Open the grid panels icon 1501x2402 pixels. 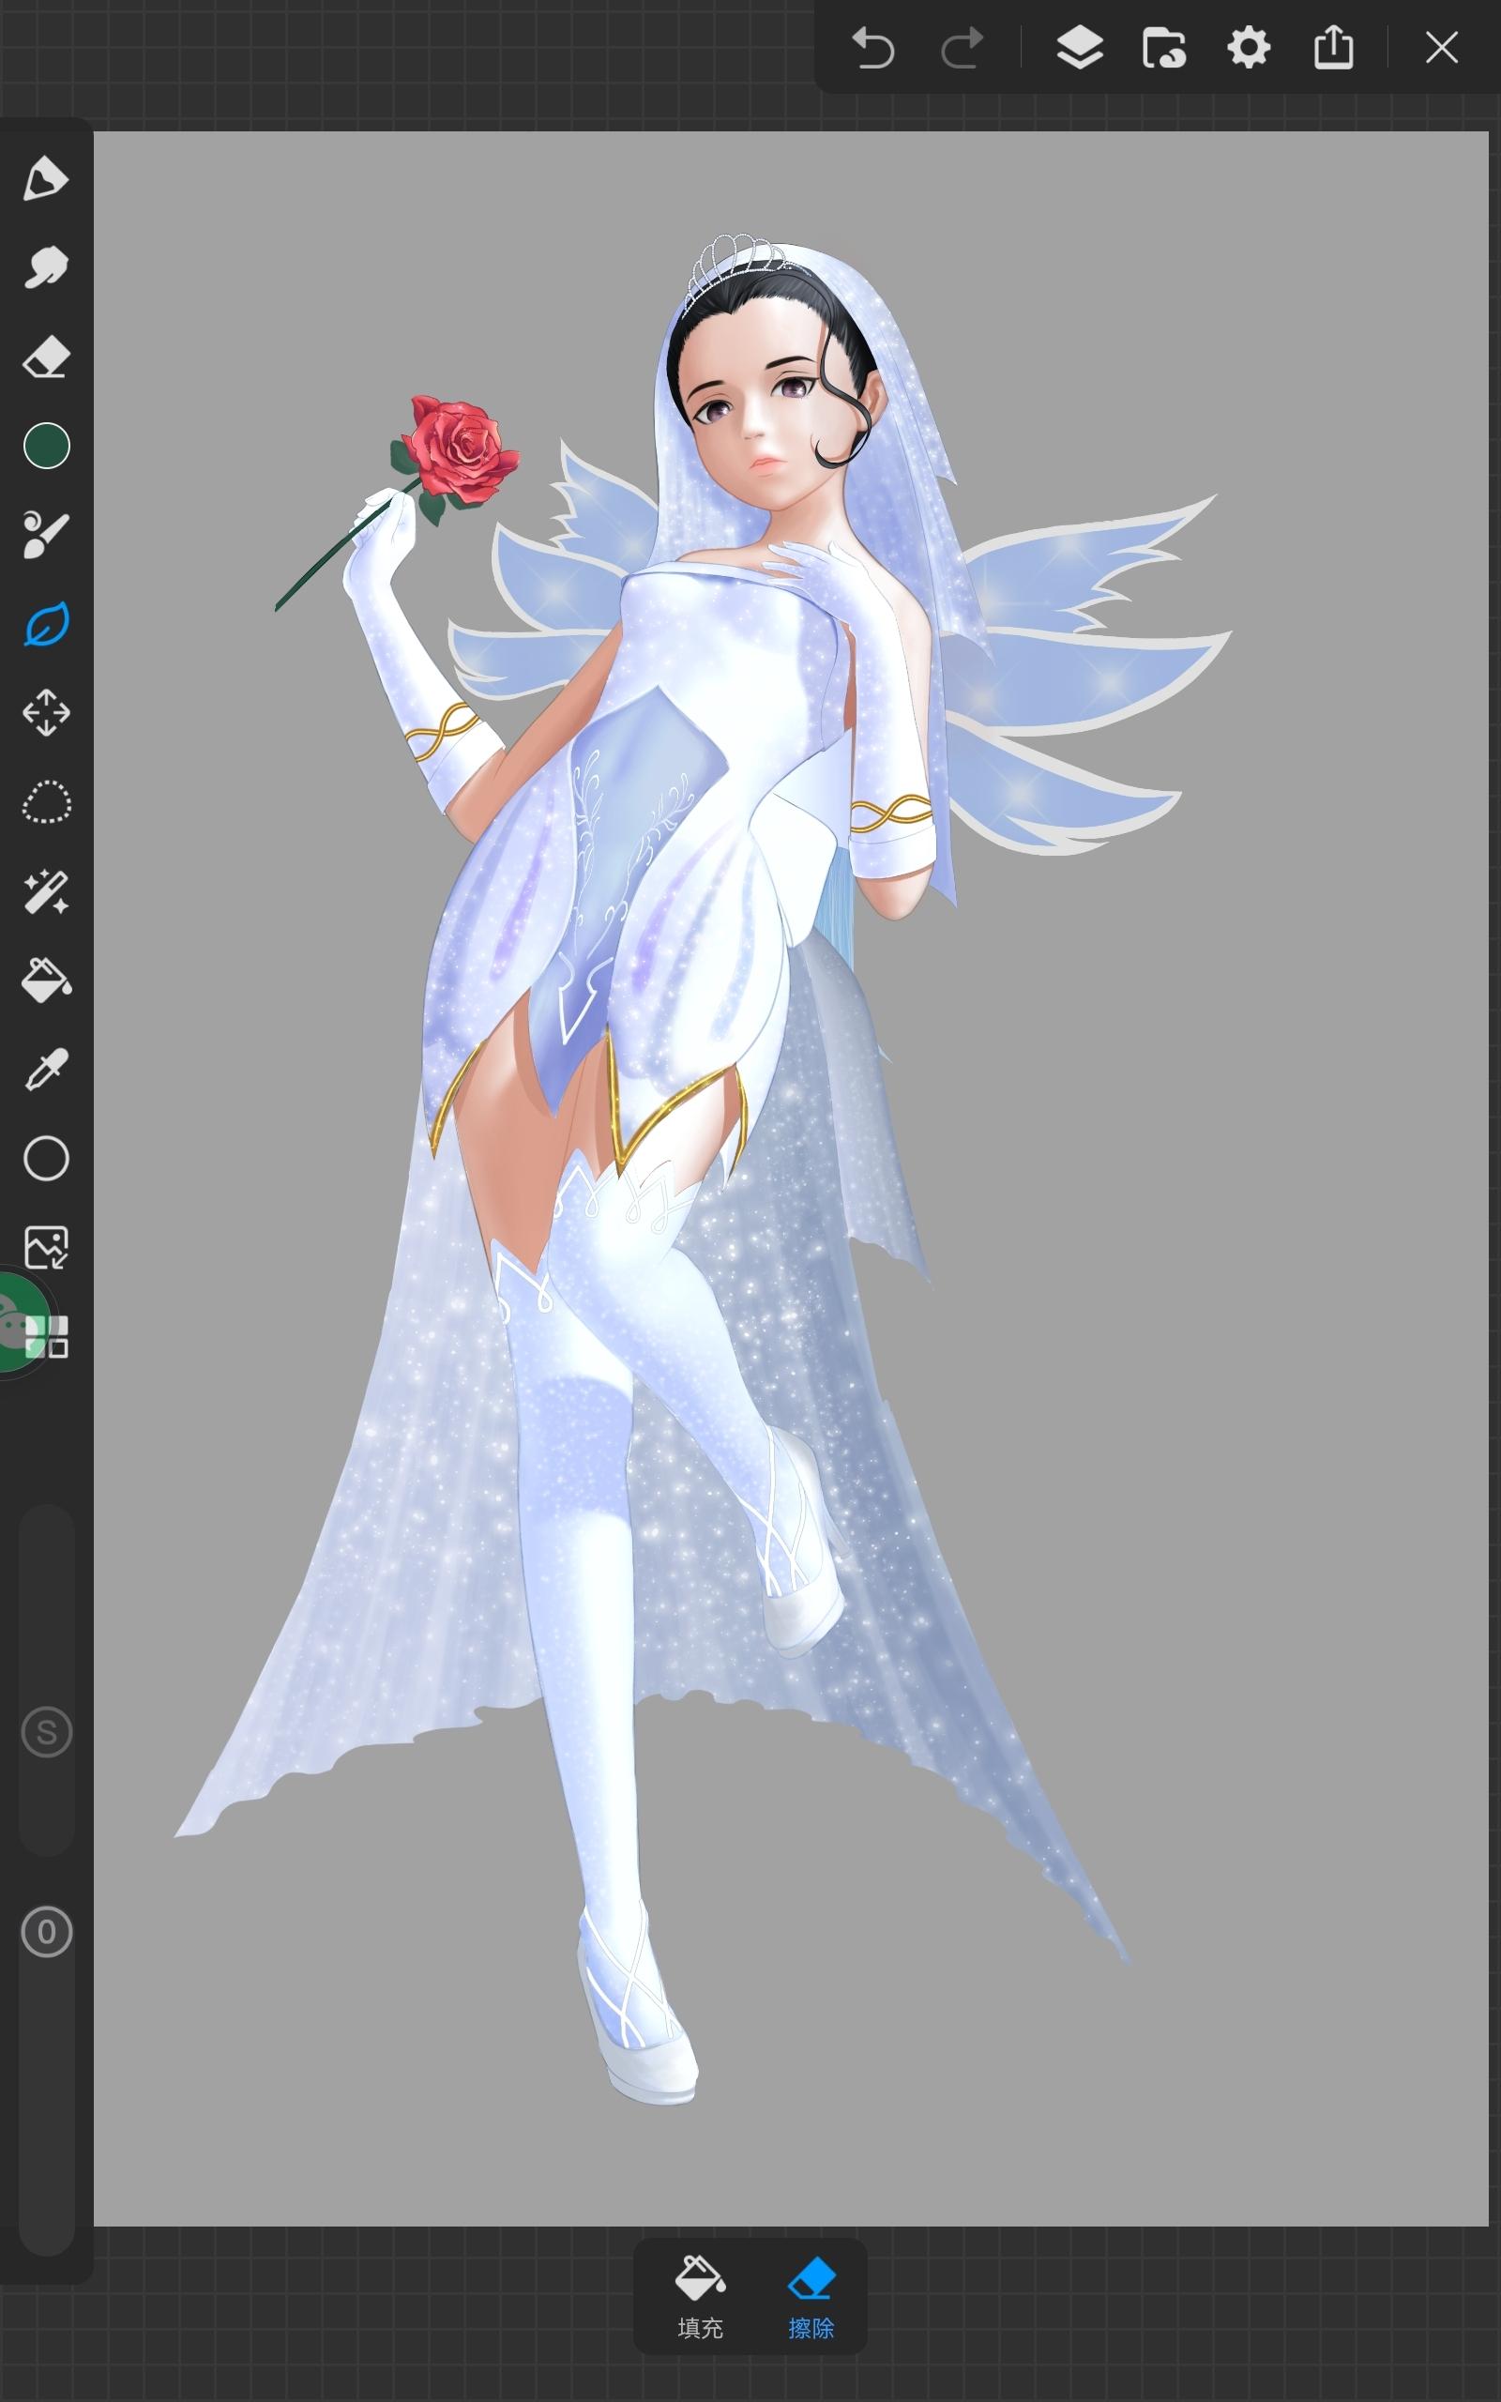[x=46, y=1337]
